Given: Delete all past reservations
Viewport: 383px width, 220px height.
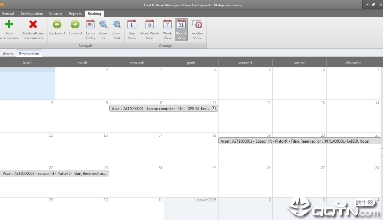Looking at the screenshot, I should click(33, 30).
